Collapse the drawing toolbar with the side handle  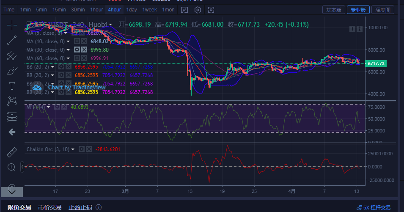[22, 167]
